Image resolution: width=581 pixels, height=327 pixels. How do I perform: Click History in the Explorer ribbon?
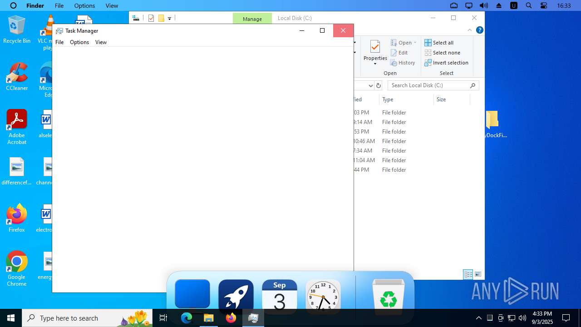(x=403, y=63)
